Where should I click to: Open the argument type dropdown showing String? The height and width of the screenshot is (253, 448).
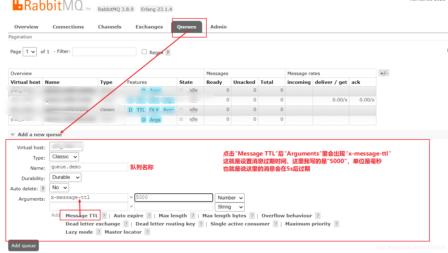coord(230,207)
